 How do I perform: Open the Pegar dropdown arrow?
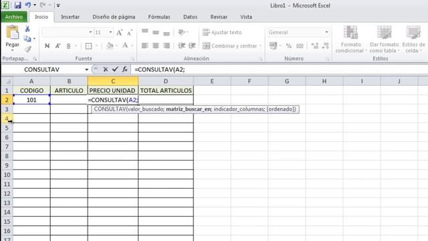click(12, 51)
